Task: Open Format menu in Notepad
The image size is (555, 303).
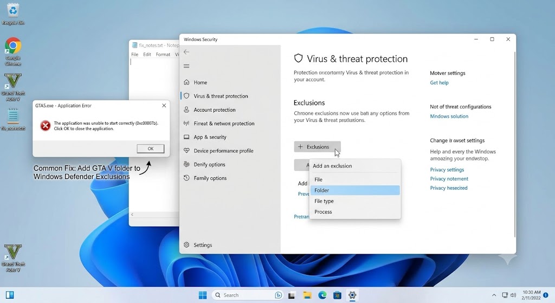Action: pyautogui.click(x=163, y=55)
